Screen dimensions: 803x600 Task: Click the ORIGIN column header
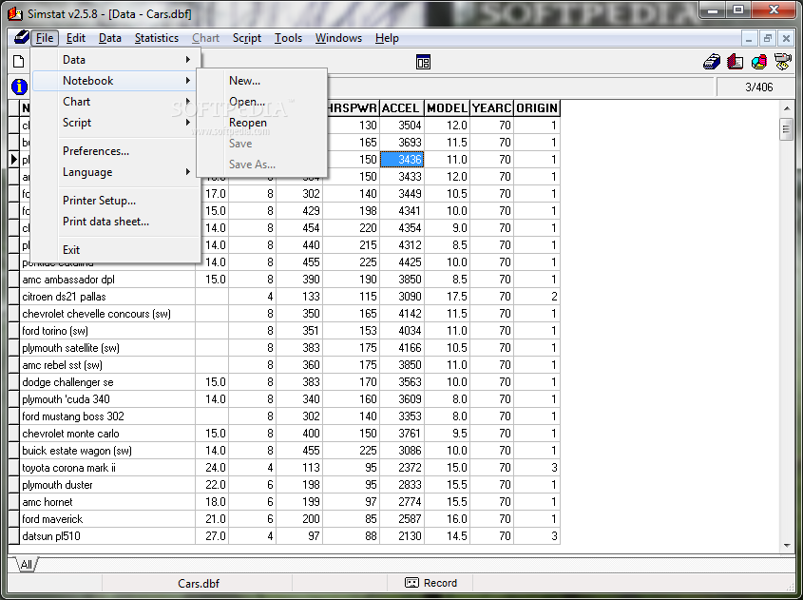[x=537, y=108]
